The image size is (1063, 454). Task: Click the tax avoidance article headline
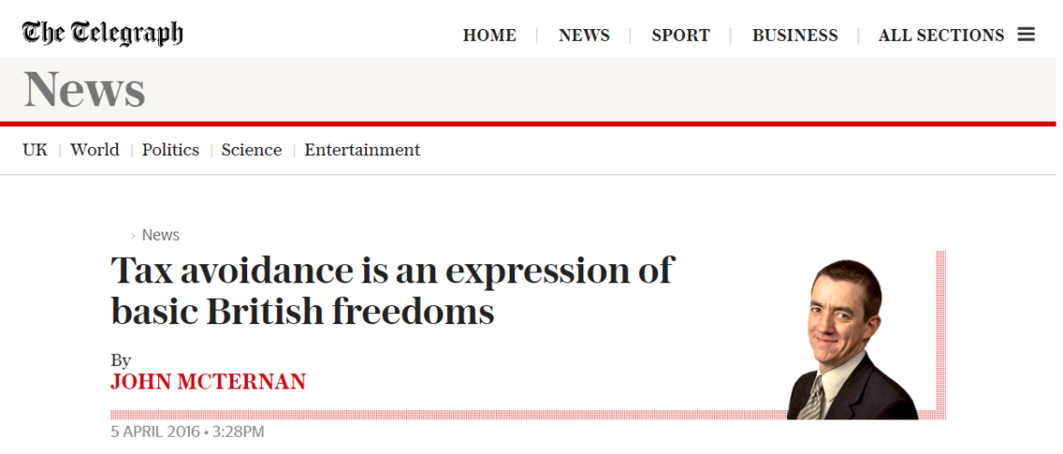(392, 291)
